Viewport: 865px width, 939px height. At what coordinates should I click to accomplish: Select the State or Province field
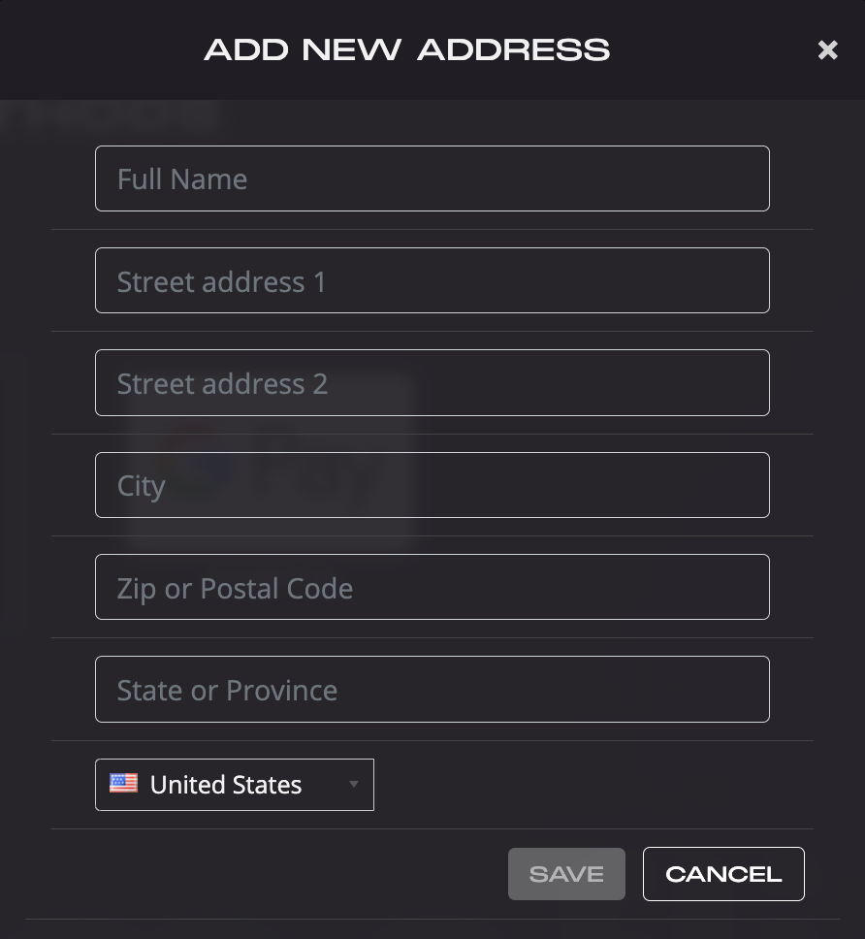tap(432, 689)
